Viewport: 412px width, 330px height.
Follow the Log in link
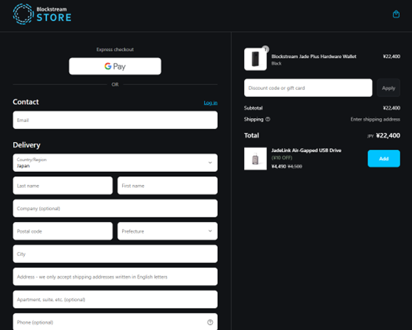click(211, 103)
